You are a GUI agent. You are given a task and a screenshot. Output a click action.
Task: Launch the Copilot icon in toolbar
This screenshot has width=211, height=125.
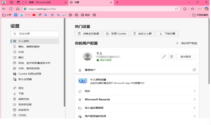[x=206, y=9]
